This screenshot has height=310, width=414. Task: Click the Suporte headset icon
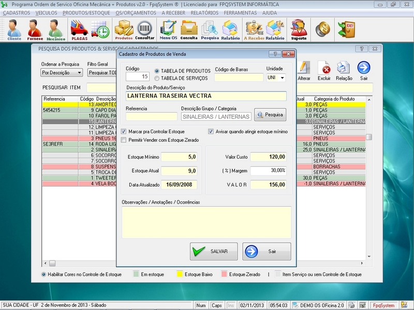point(299,30)
